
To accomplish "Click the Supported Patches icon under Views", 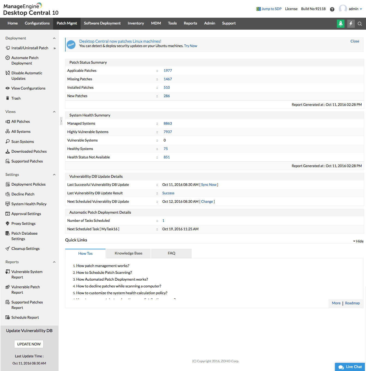I will 8,161.
